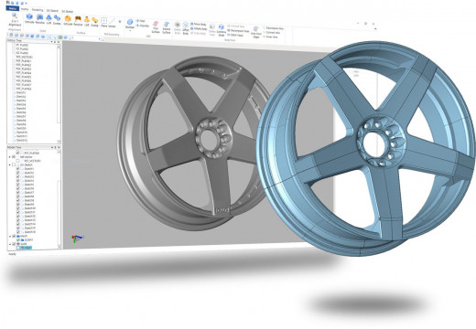Select XY PLANE in History Tree
Viewport: 476px width, 329px height.
(22, 45)
